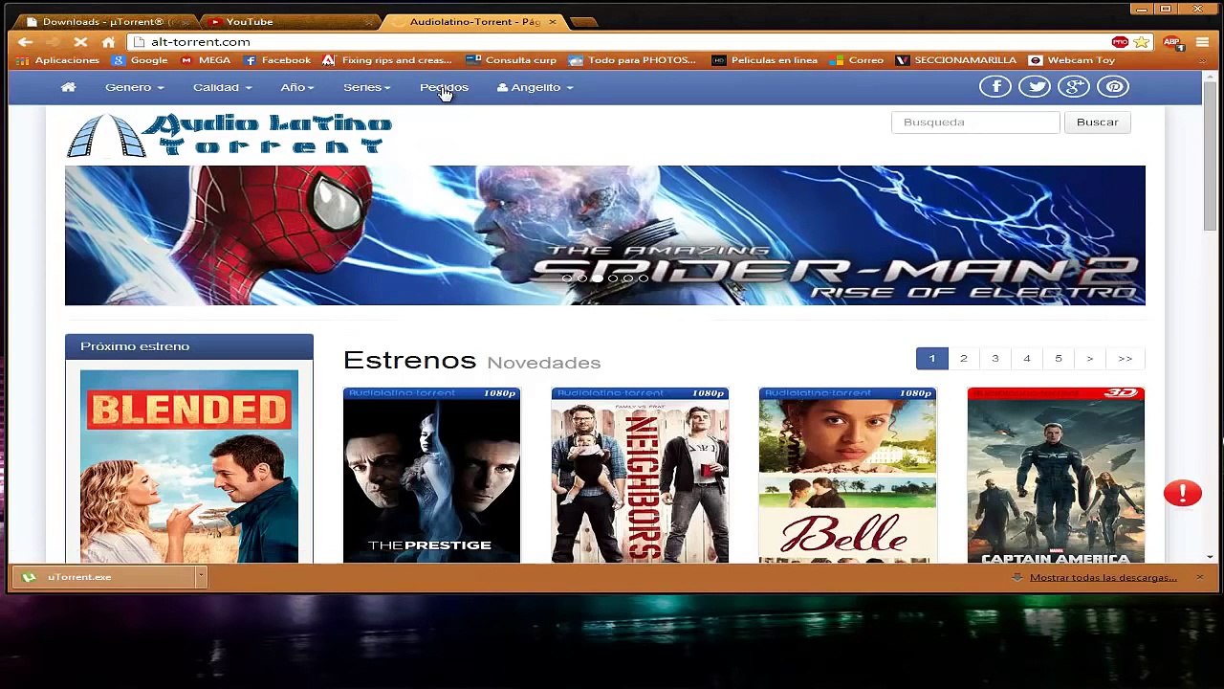Select current page 1 in pagination
This screenshot has width=1224, height=689.
(x=932, y=359)
